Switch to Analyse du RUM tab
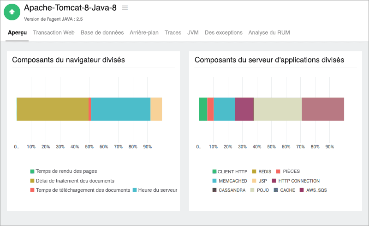Screen dimensions: 369x226 point(269,33)
